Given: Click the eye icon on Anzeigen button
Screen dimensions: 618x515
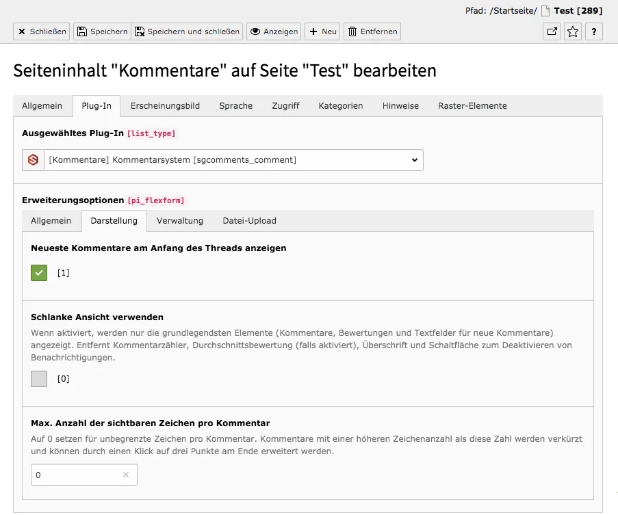Looking at the screenshot, I should tap(257, 31).
